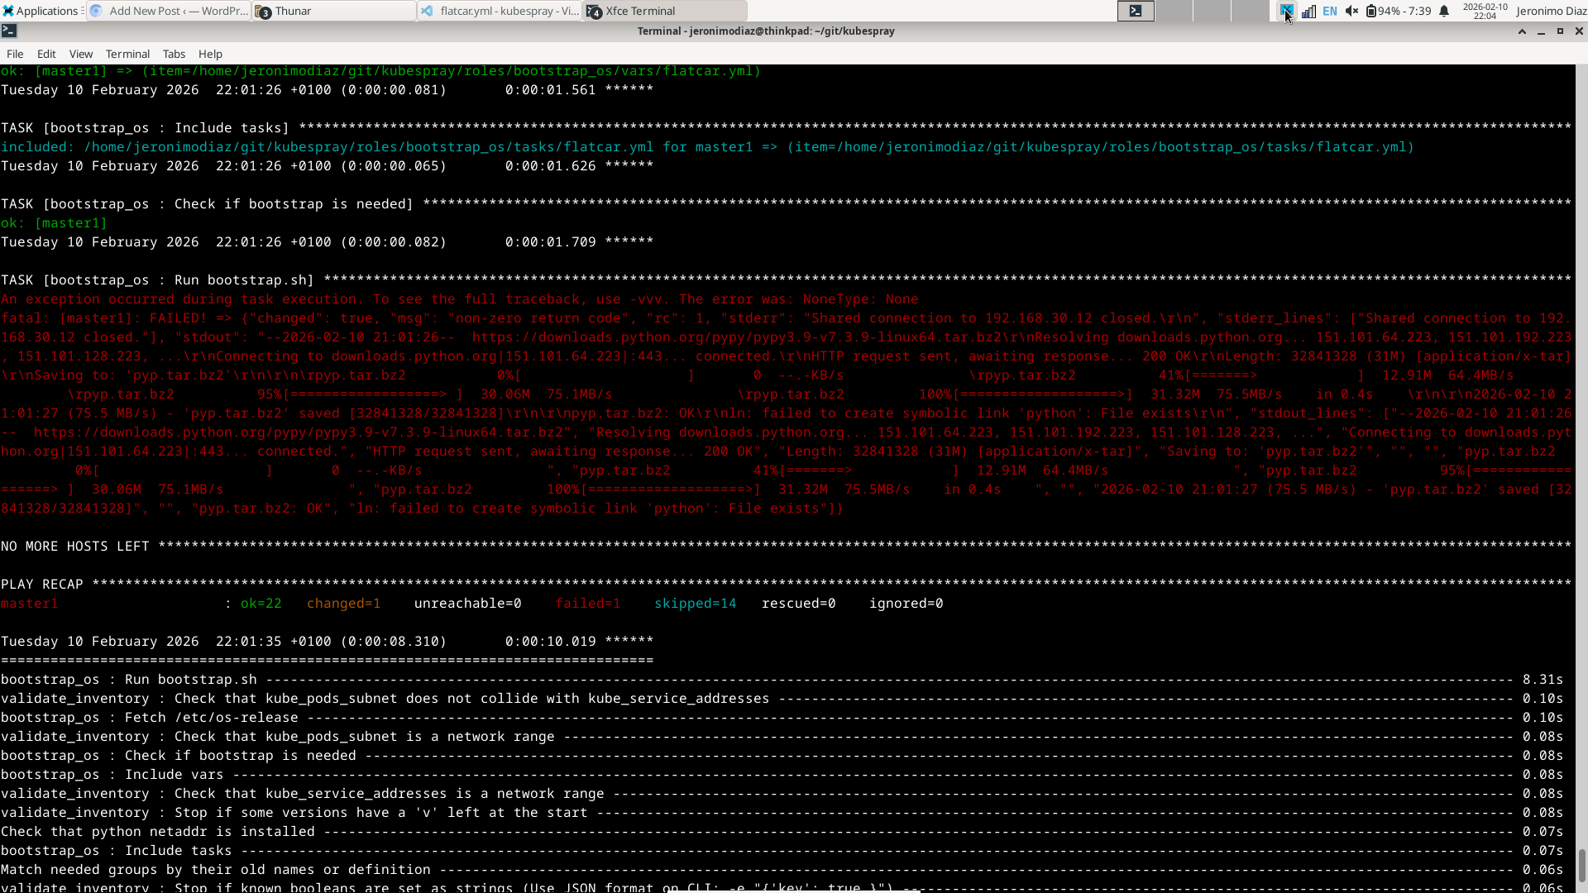Switch to flatcar.yml kubespray editor window

coord(500,11)
